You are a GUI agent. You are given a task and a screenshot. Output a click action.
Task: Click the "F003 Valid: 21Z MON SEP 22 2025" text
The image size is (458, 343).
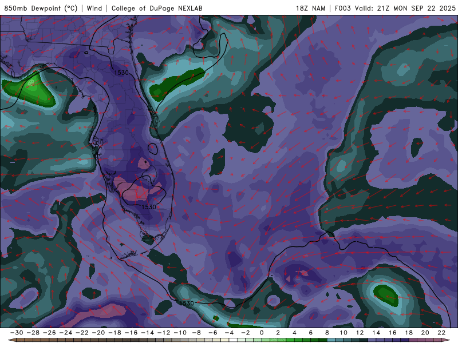click(395, 8)
